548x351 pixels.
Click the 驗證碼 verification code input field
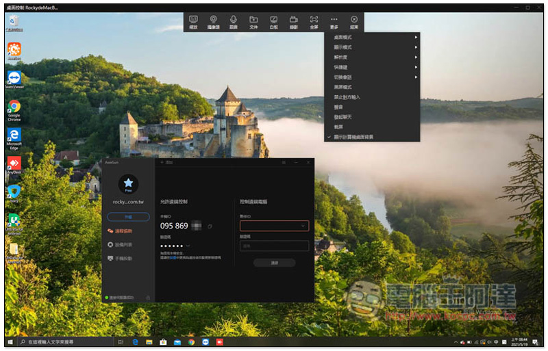coord(274,246)
